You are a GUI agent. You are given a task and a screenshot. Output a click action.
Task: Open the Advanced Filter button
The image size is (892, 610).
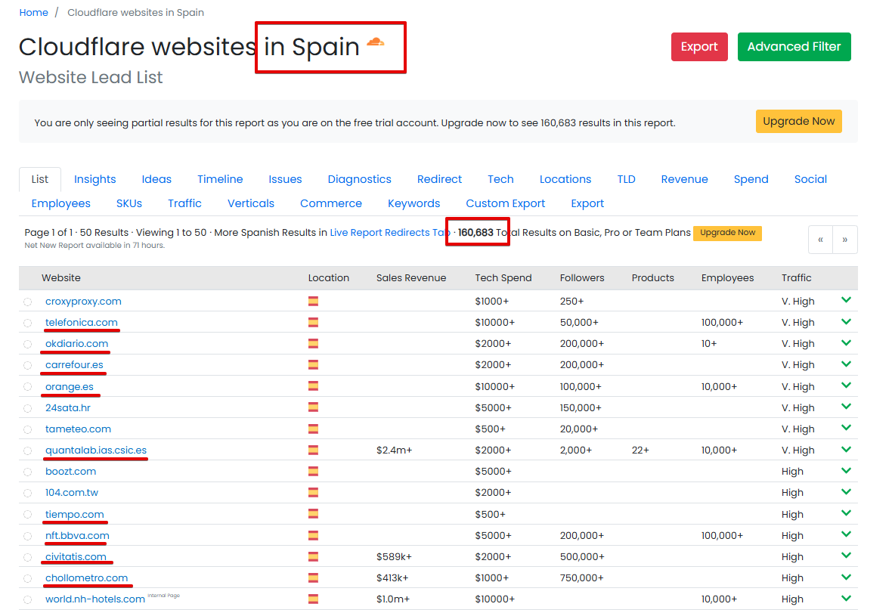[x=794, y=47]
